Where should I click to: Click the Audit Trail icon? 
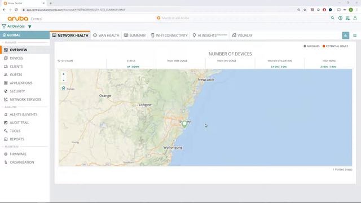tap(6, 123)
